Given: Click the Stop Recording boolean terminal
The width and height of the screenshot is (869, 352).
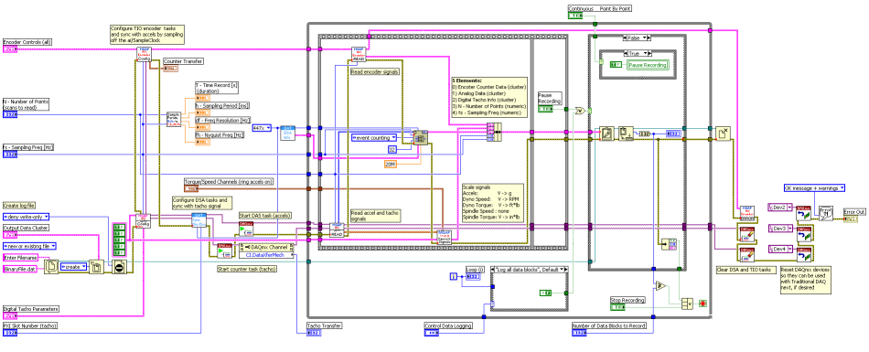Looking at the screenshot, I should point(617,307).
